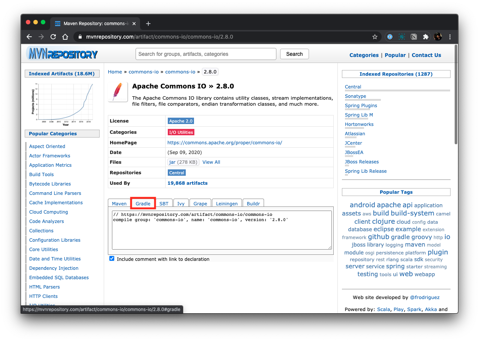Toggle Include comment with link checkbox
The image size is (479, 341).
[x=112, y=259]
